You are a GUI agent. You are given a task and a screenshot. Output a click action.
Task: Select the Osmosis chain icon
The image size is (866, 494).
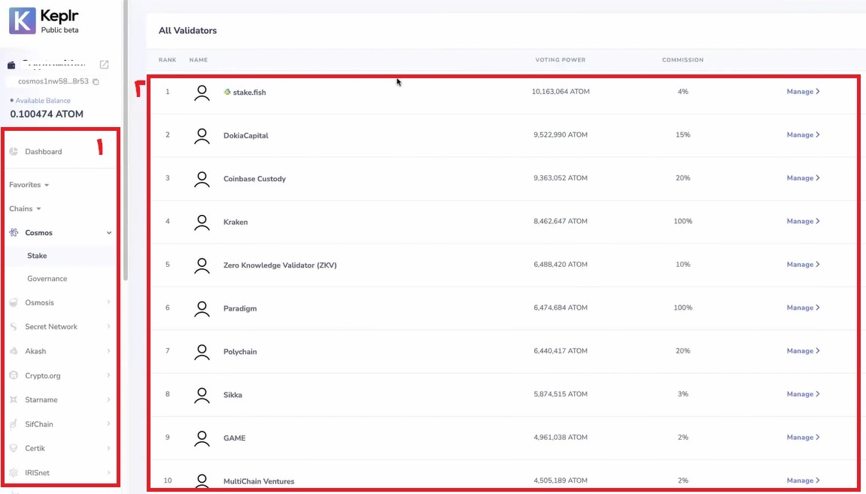point(14,302)
